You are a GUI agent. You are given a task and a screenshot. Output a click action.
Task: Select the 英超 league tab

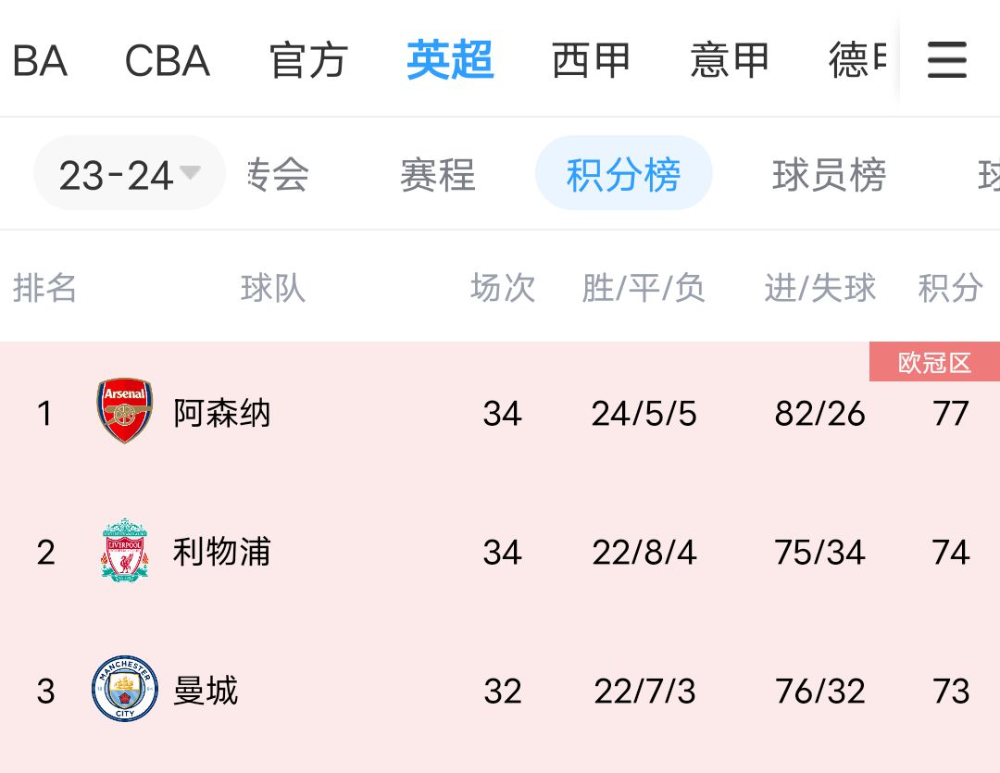(x=450, y=61)
